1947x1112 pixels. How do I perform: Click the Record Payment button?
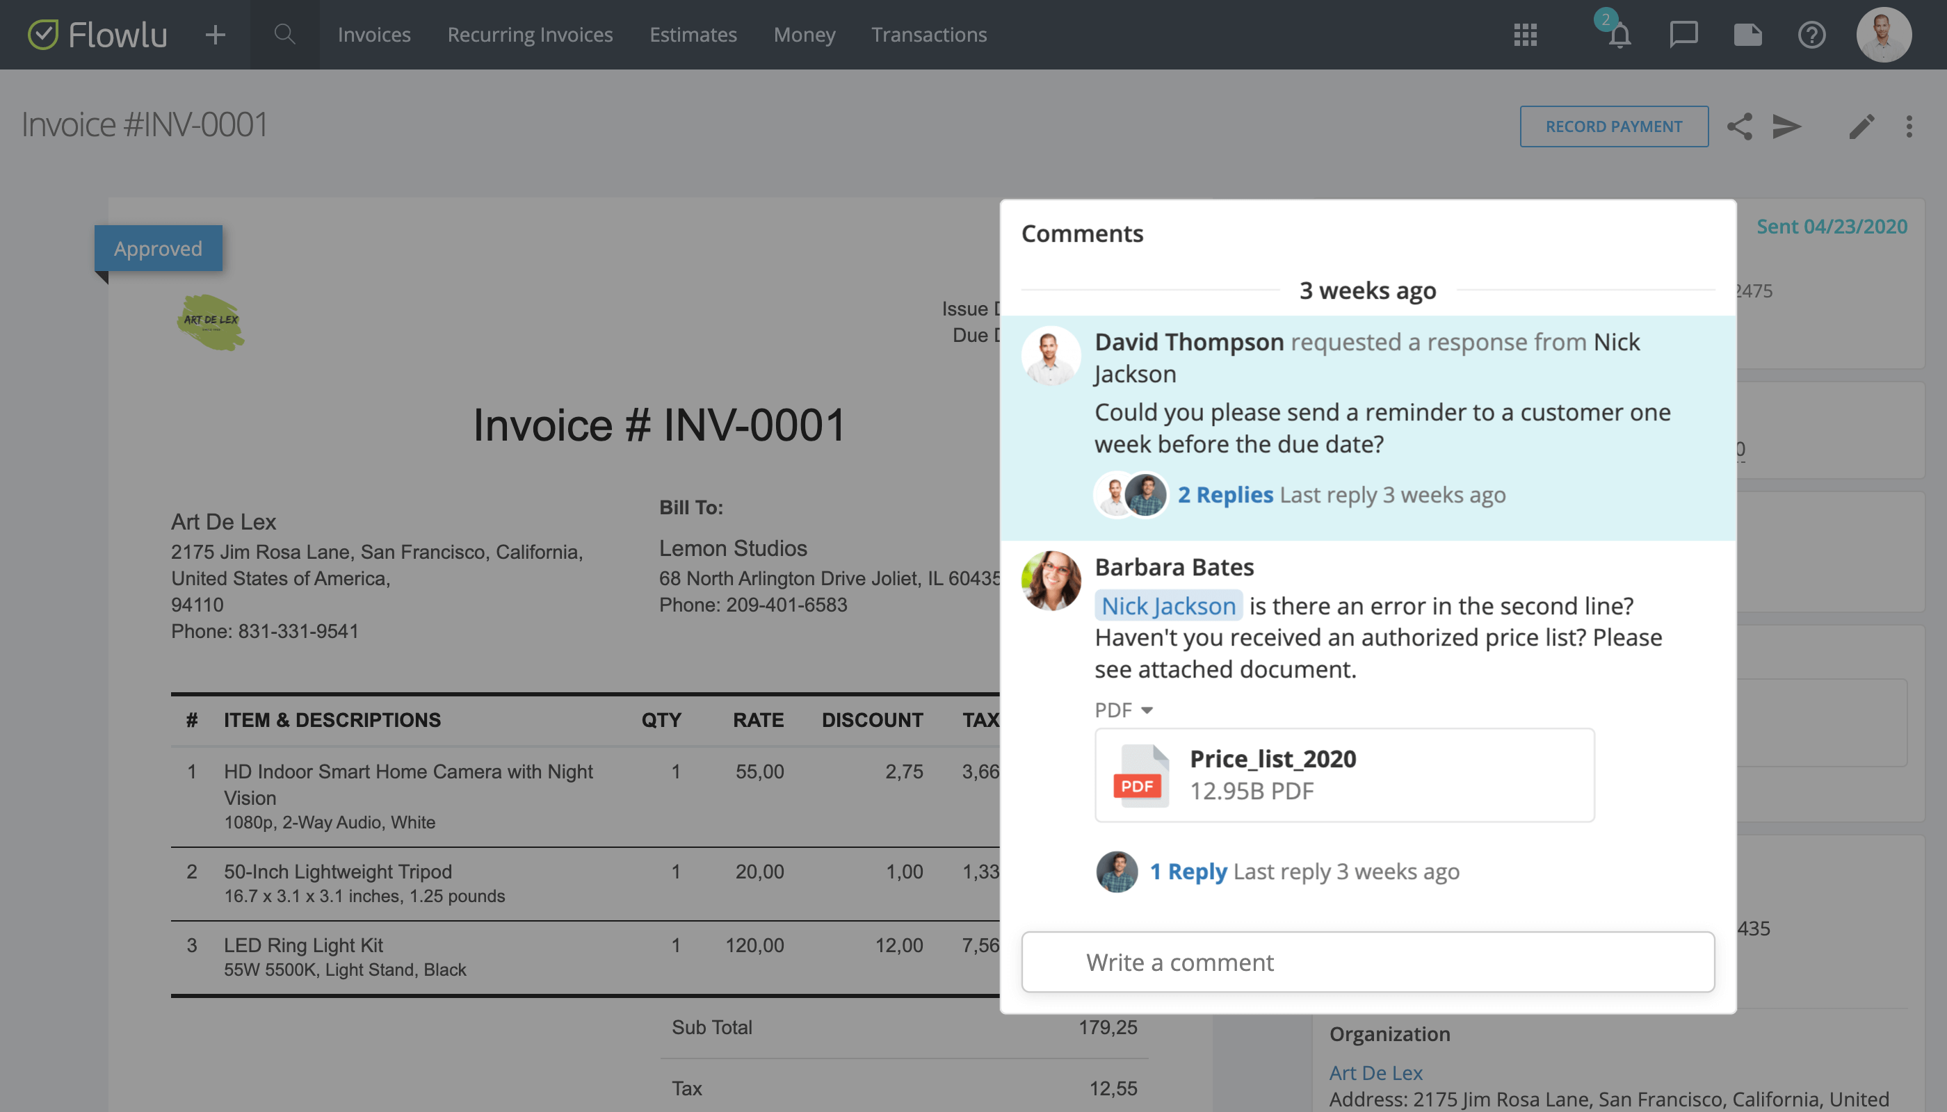[1614, 126]
